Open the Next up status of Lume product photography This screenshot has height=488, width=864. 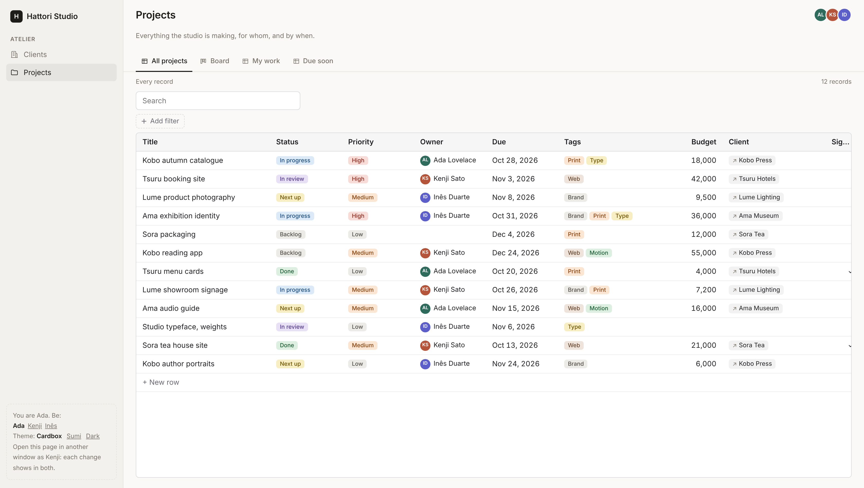[x=290, y=198]
